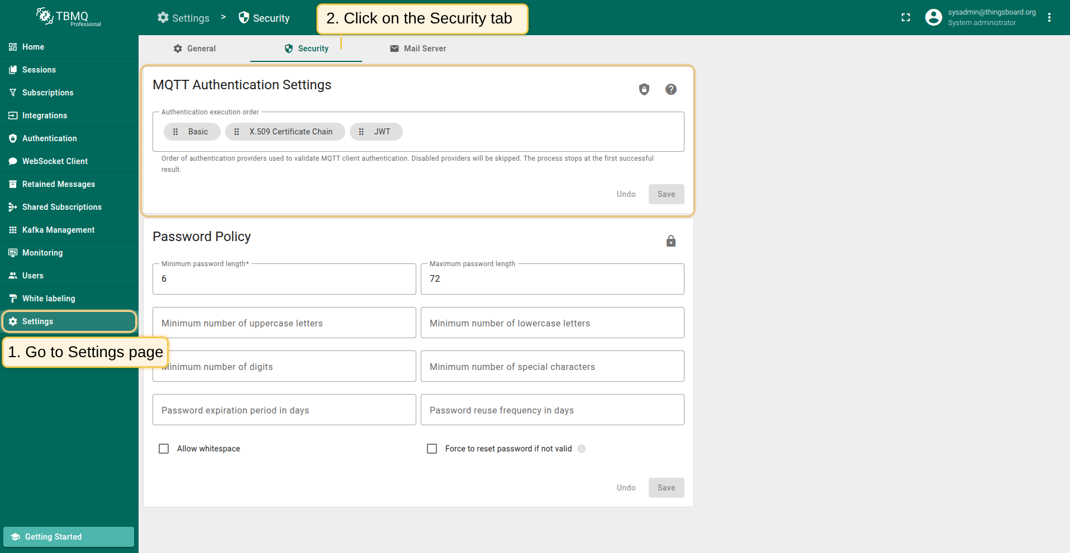Enable the Allow whitespace checkbox

coord(164,449)
